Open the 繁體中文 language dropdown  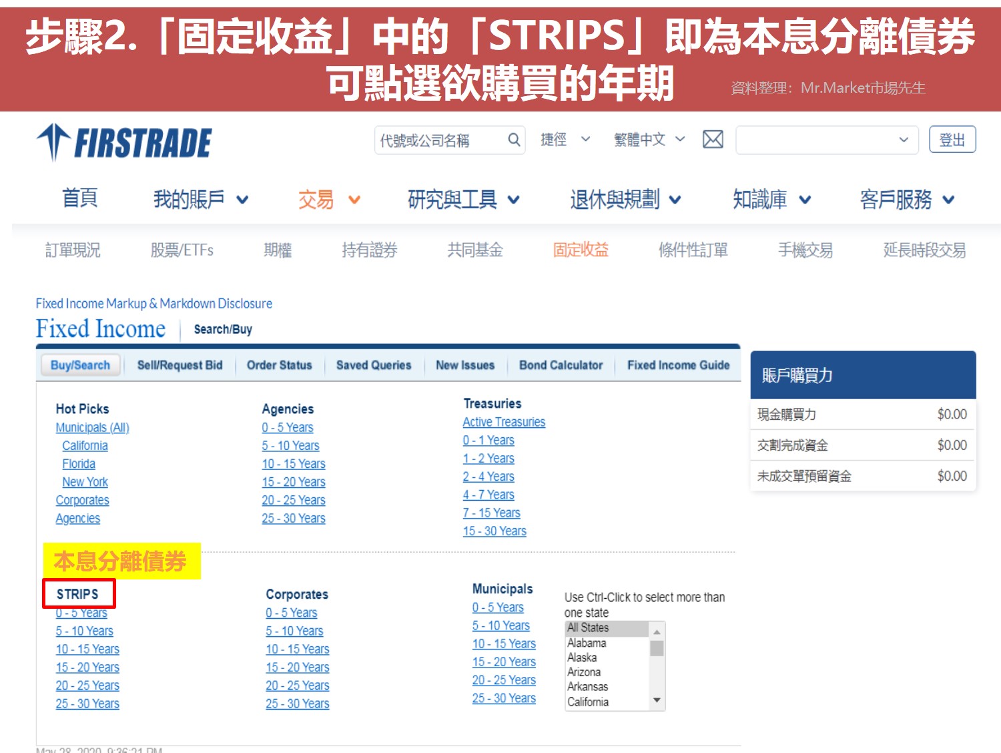(x=649, y=140)
